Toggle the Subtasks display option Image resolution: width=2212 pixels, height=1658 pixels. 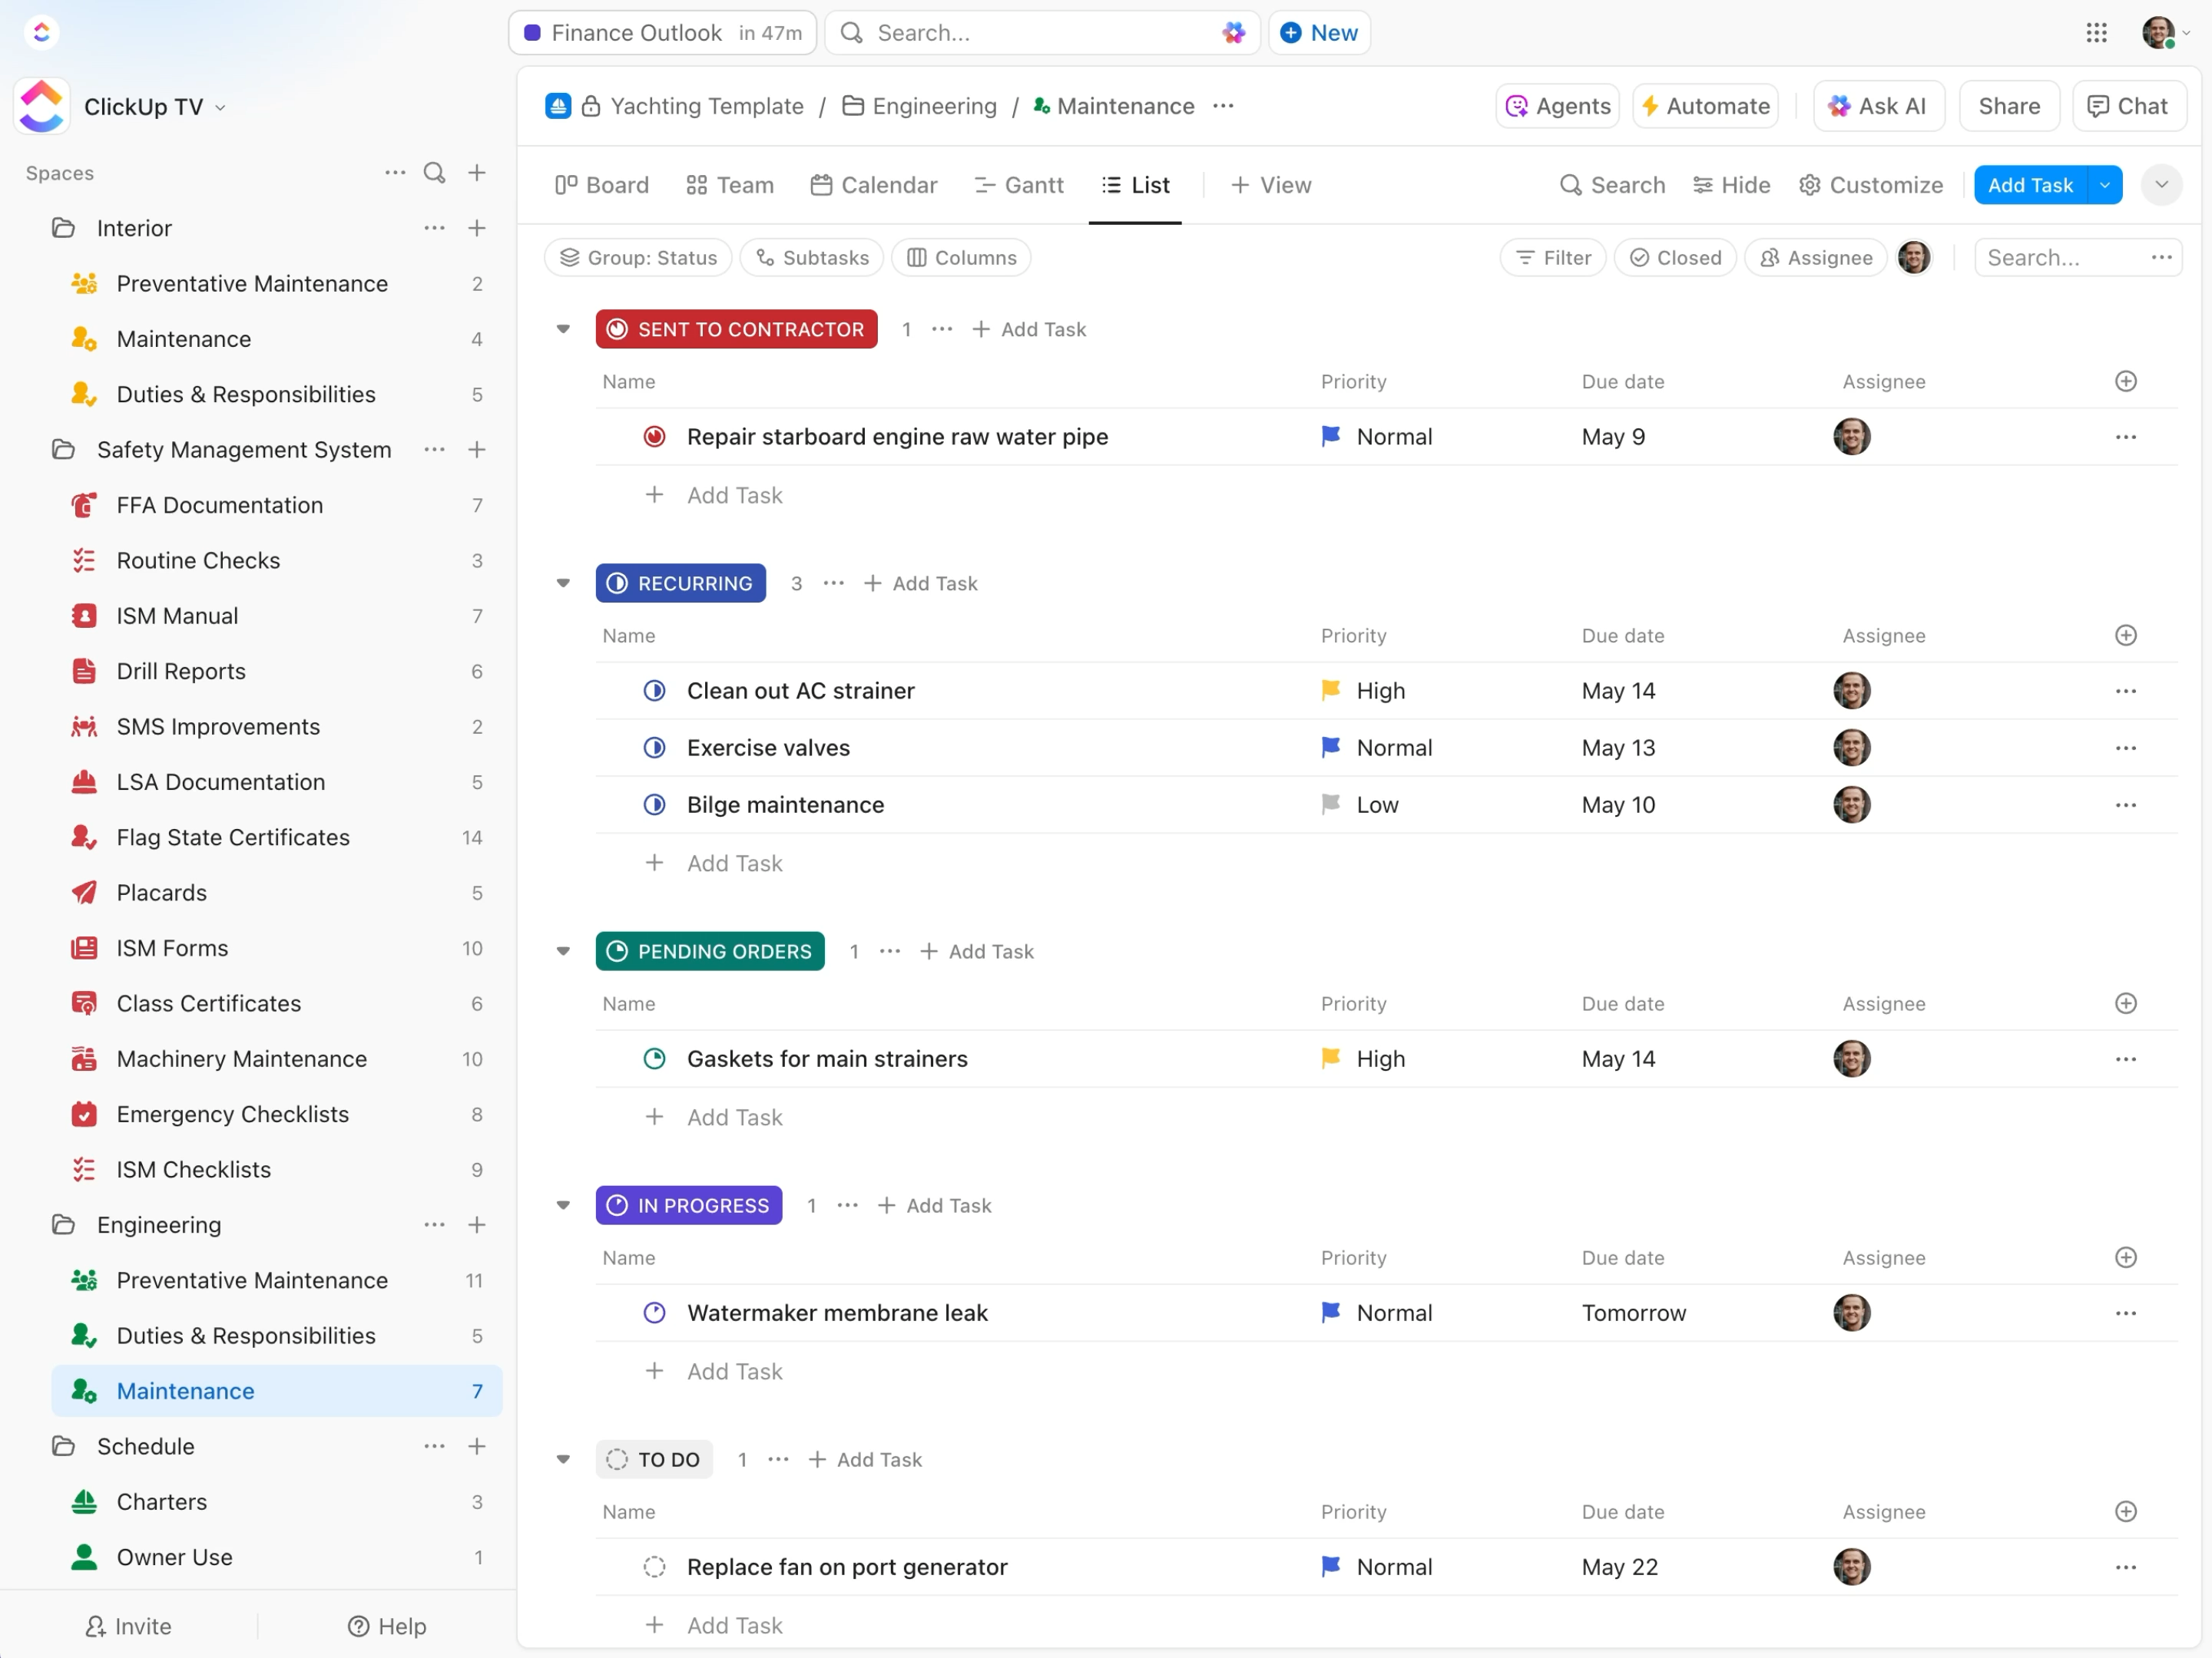pos(812,258)
